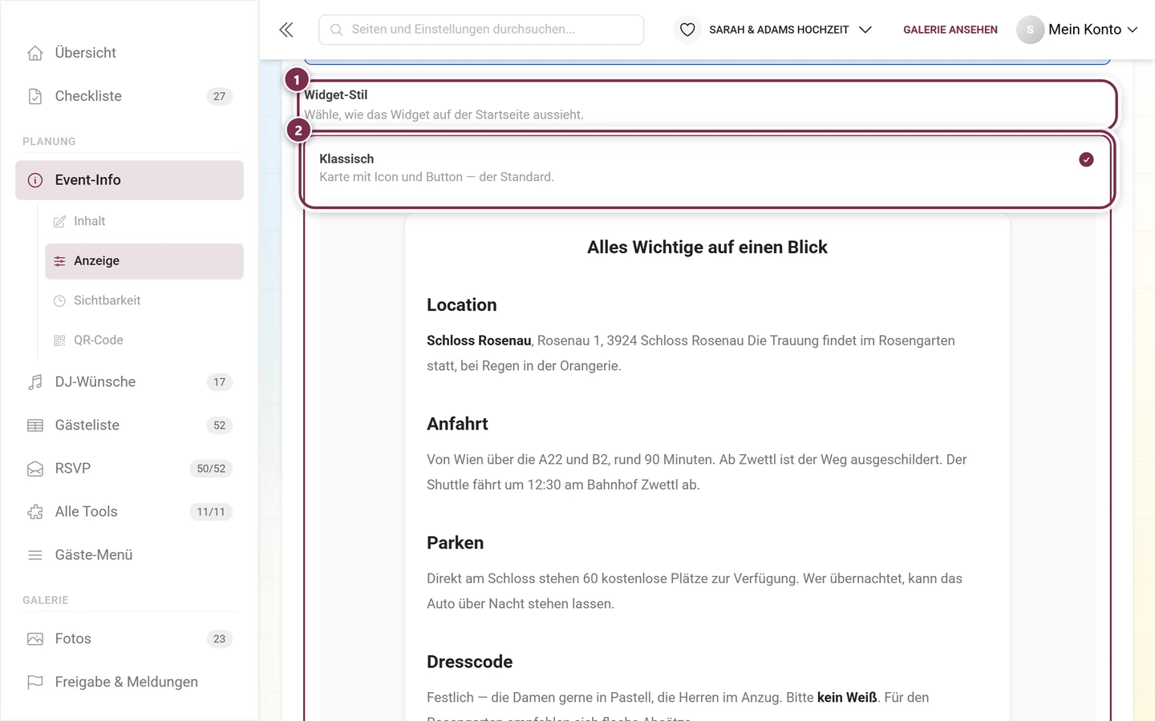Click the Anzeige sliders icon
This screenshot has height=721, width=1155.
point(59,261)
